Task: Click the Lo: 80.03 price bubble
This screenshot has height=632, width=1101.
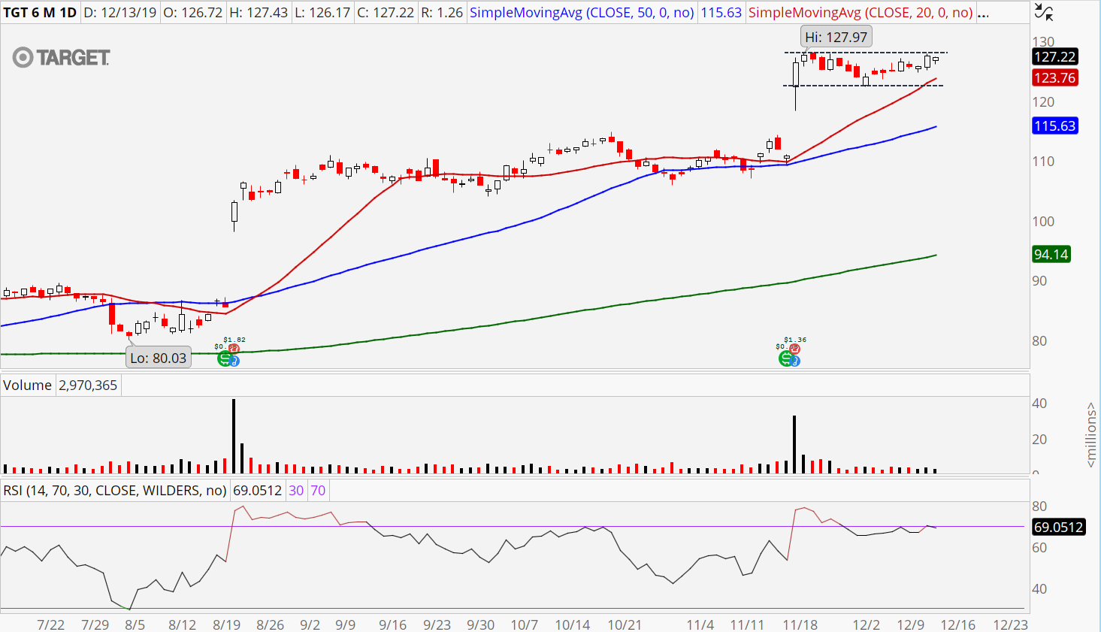Action: point(158,358)
